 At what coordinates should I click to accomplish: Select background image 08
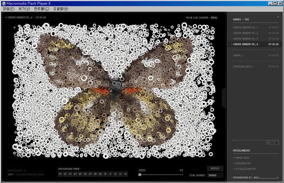pyautogui.click(x=95, y=174)
